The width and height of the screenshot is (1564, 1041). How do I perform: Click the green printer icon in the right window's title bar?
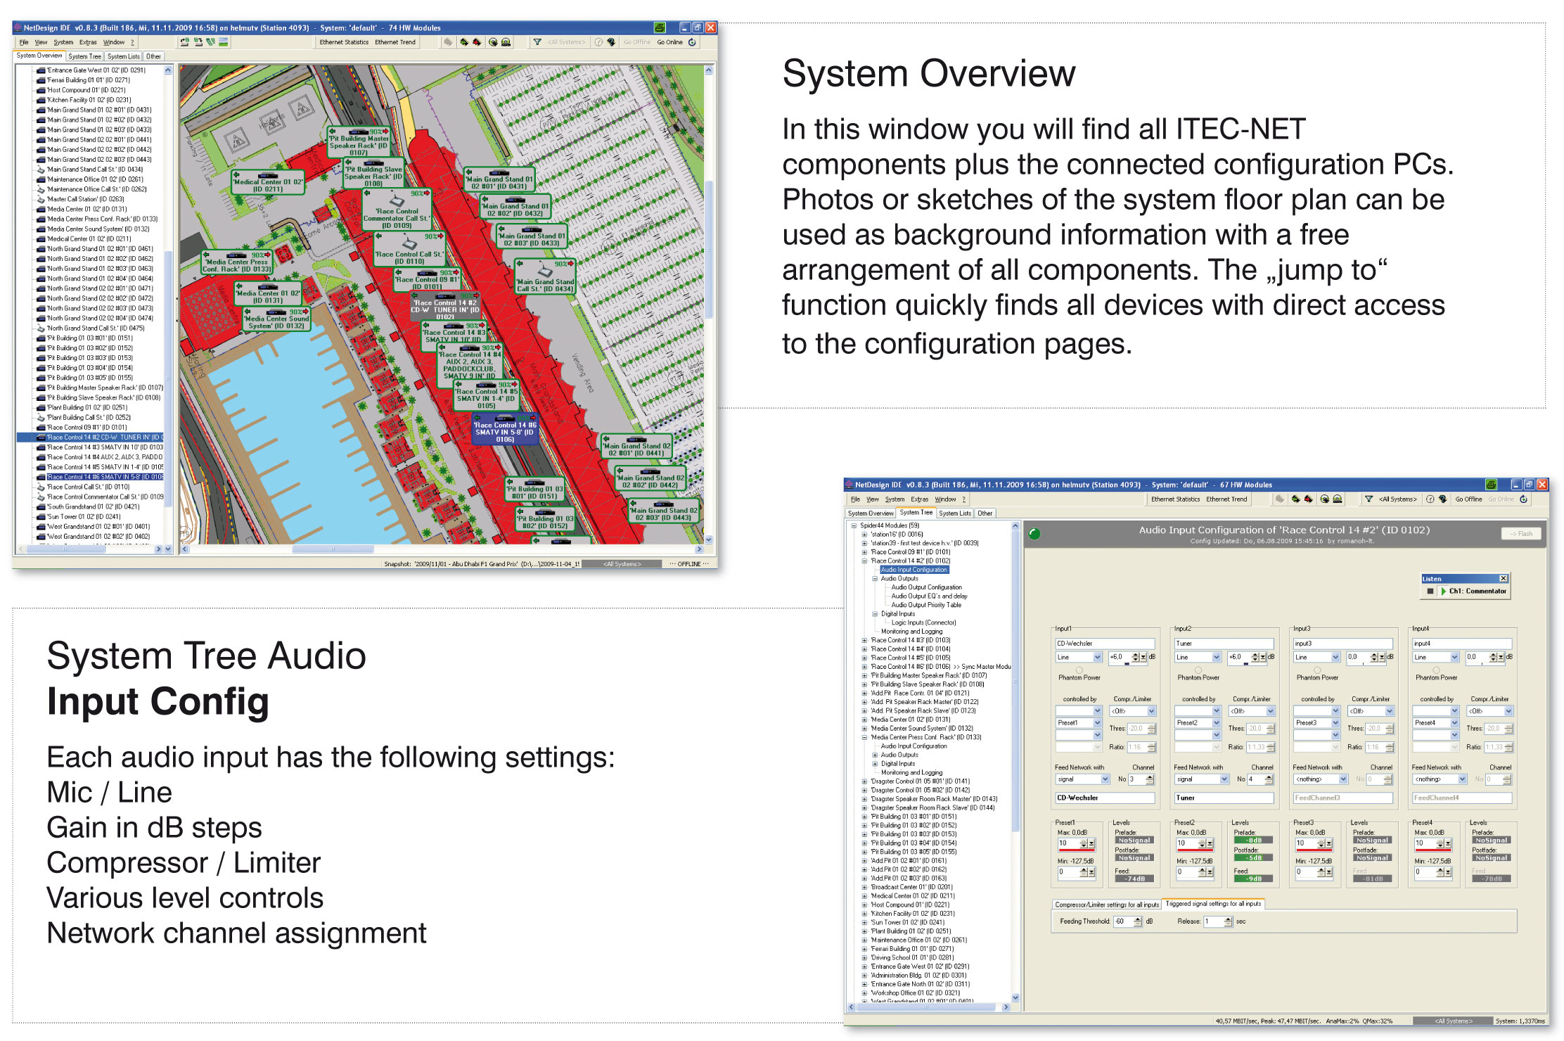pos(1491,485)
